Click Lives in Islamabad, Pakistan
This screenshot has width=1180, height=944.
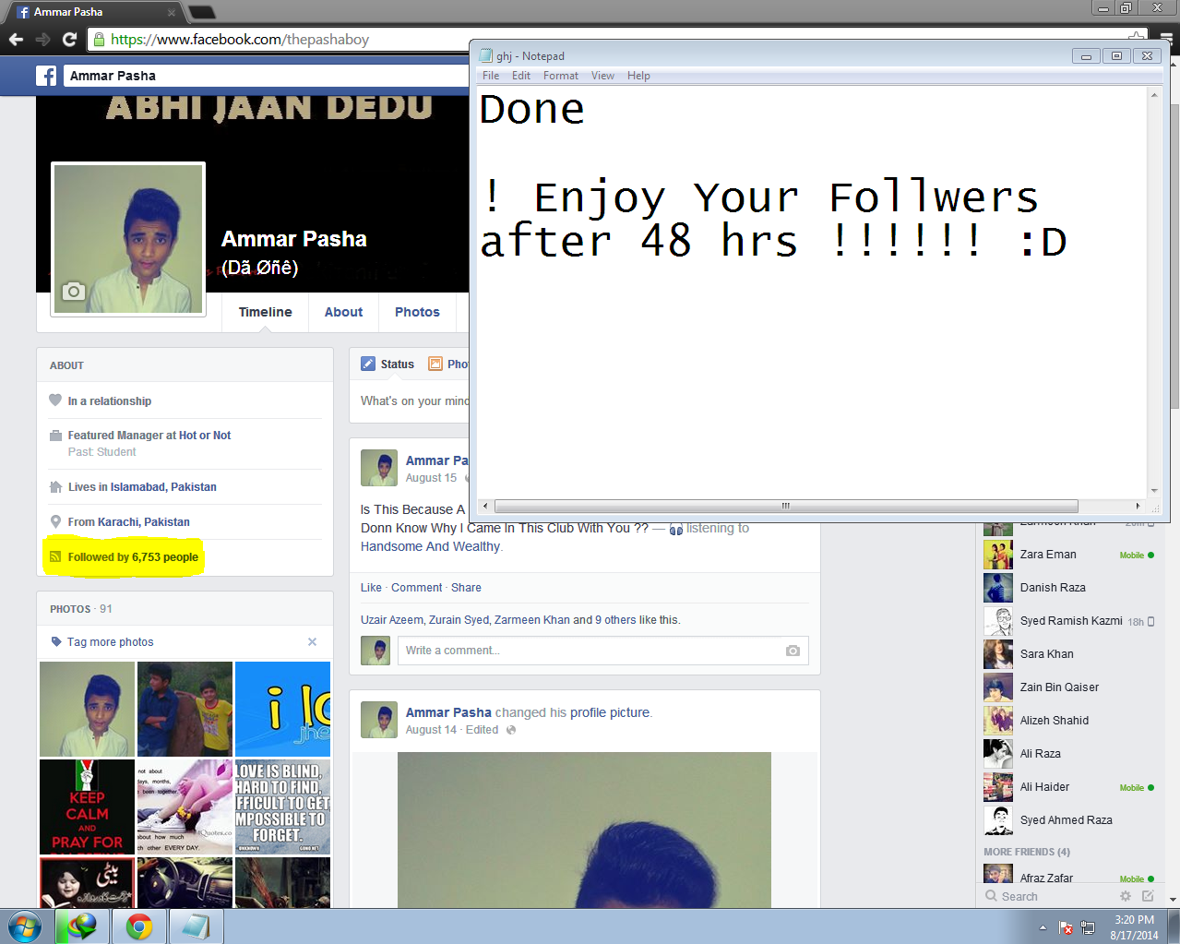pos(142,486)
